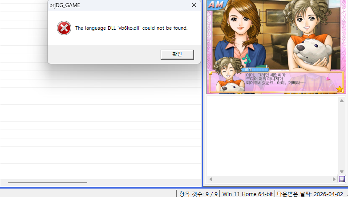Click the vb6ko.dll error message text
This screenshot has height=197, width=348.
click(131, 28)
